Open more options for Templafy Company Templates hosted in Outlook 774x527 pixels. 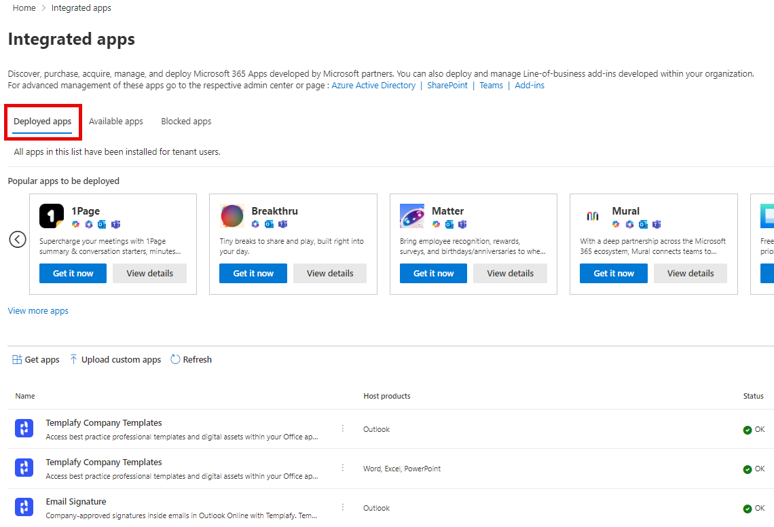coord(343,429)
